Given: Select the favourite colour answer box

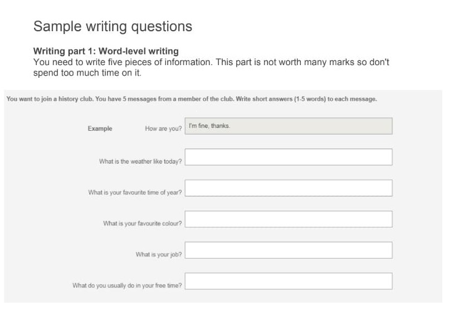Looking at the screenshot, I should coord(288,219).
